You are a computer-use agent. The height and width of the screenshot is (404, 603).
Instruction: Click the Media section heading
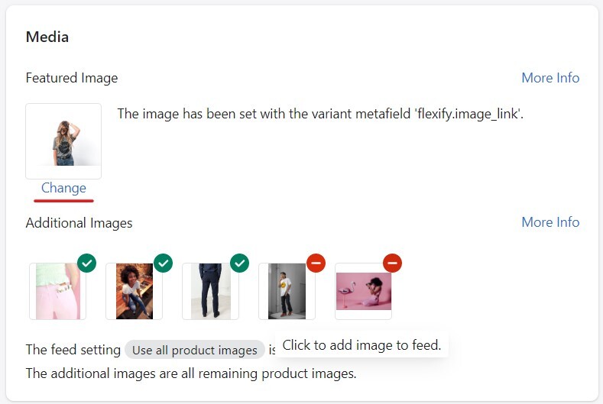click(47, 37)
